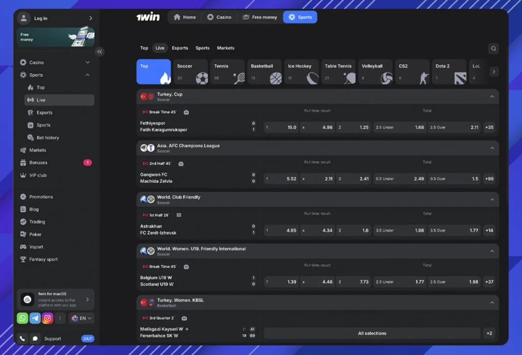Click All selections for Melikgazi match
522x355 pixels.
tap(372, 334)
